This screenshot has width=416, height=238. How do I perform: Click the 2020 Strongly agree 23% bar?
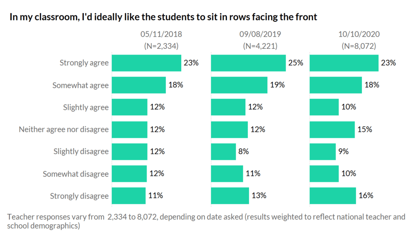344,63
